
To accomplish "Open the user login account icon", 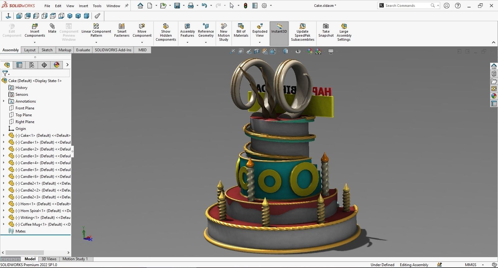I will click(447, 6).
